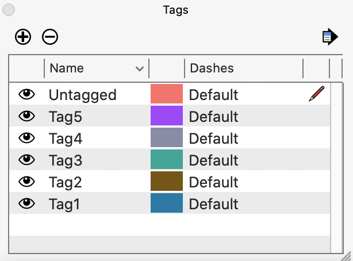353x261 pixels.
Task: Click the Delete Tag minus icon
Action: pyautogui.click(x=50, y=37)
